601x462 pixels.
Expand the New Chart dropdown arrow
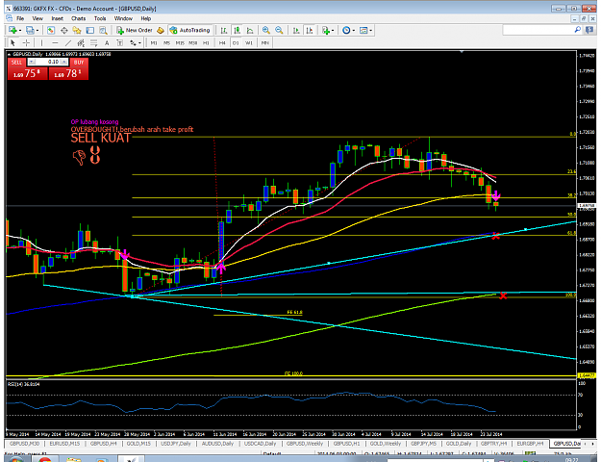(x=19, y=30)
